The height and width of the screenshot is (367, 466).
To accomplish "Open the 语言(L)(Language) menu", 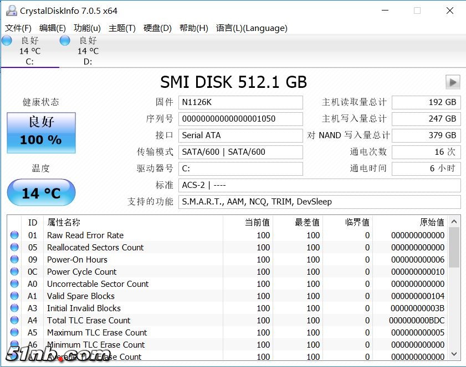I will pyautogui.click(x=252, y=28).
